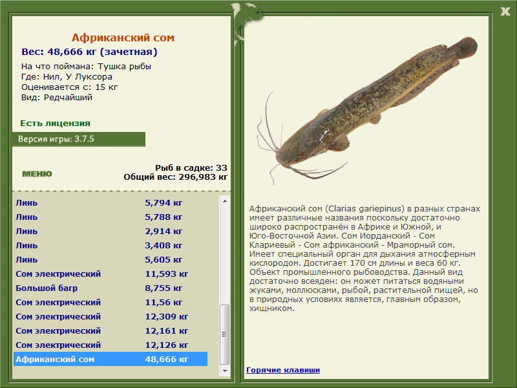Select Сом электрический 11,56 кг entry
Image resolution: width=517 pixels, height=388 pixels.
point(111,302)
